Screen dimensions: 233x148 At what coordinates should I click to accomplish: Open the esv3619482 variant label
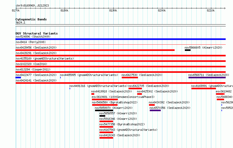point(224,91)
